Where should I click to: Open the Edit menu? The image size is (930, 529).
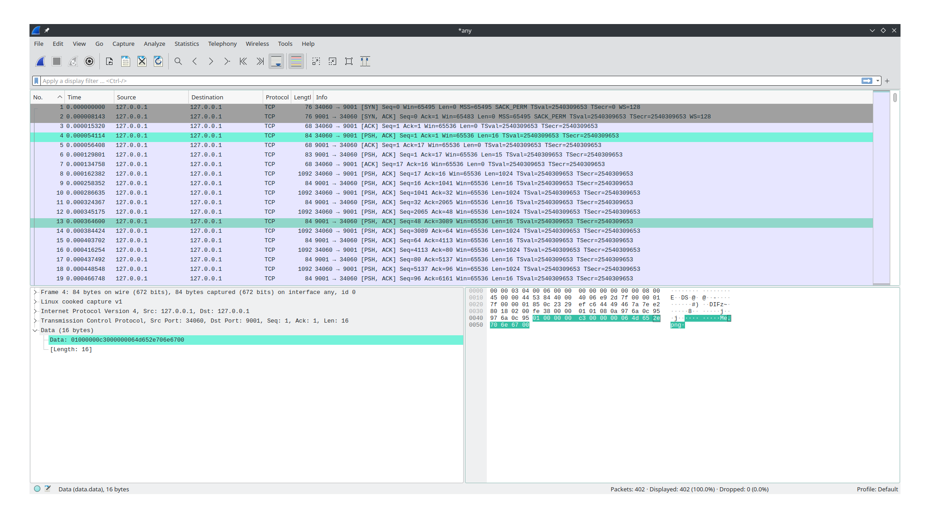point(58,44)
